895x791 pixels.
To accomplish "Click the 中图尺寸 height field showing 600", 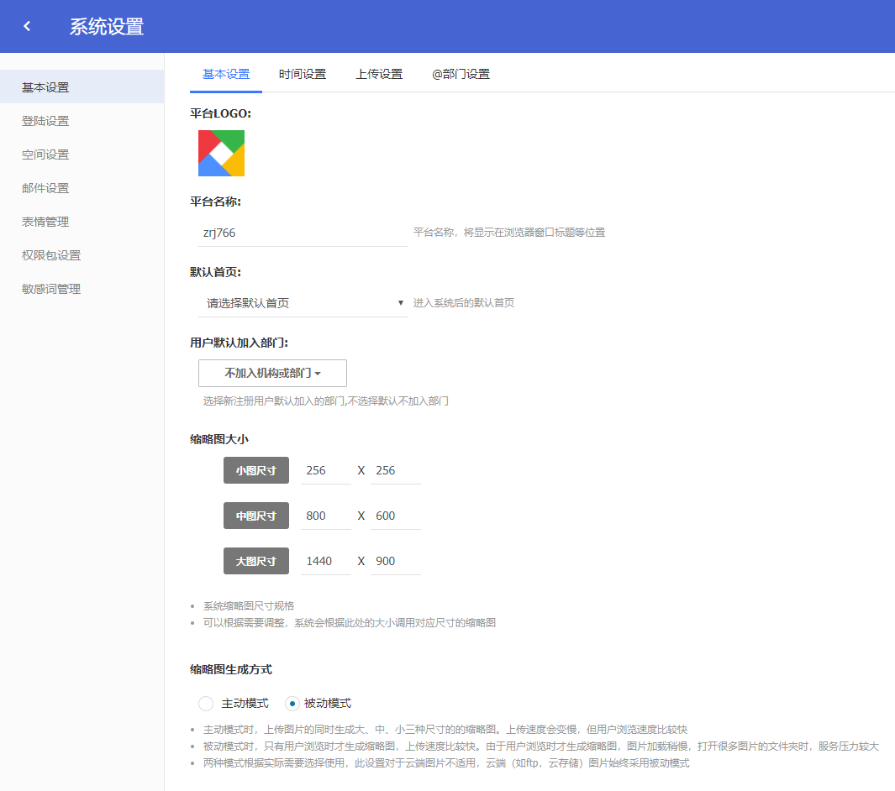I will (395, 516).
